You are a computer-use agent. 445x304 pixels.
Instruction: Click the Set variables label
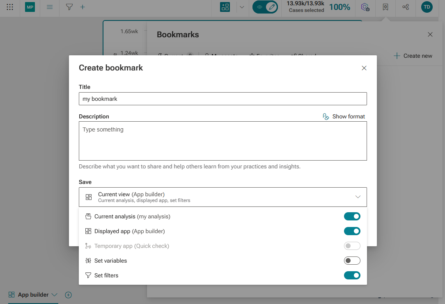(x=111, y=261)
